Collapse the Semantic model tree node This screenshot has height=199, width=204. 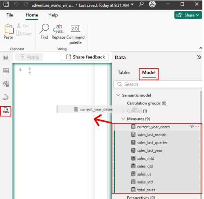(118, 95)
